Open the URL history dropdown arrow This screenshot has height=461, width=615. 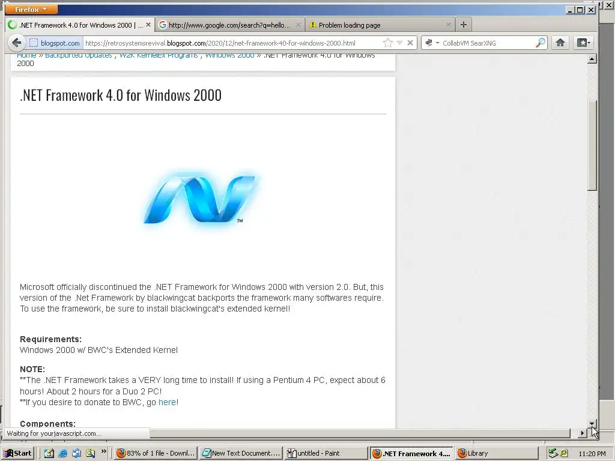coord(399,43)
